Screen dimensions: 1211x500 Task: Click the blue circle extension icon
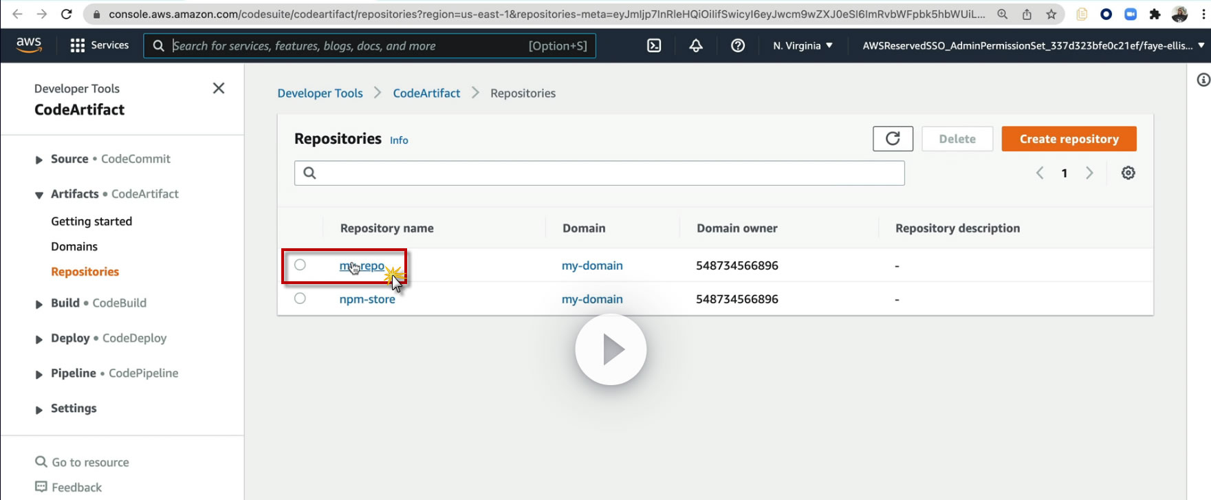click(x=1106, y=14)
